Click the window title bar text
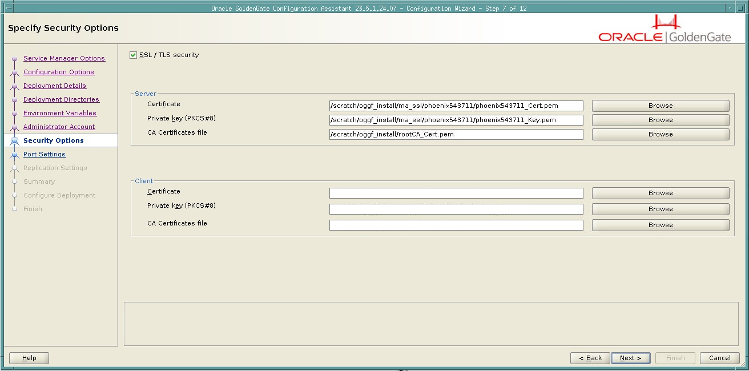Screen dimensions: 749x371 [x=369, y=8]
